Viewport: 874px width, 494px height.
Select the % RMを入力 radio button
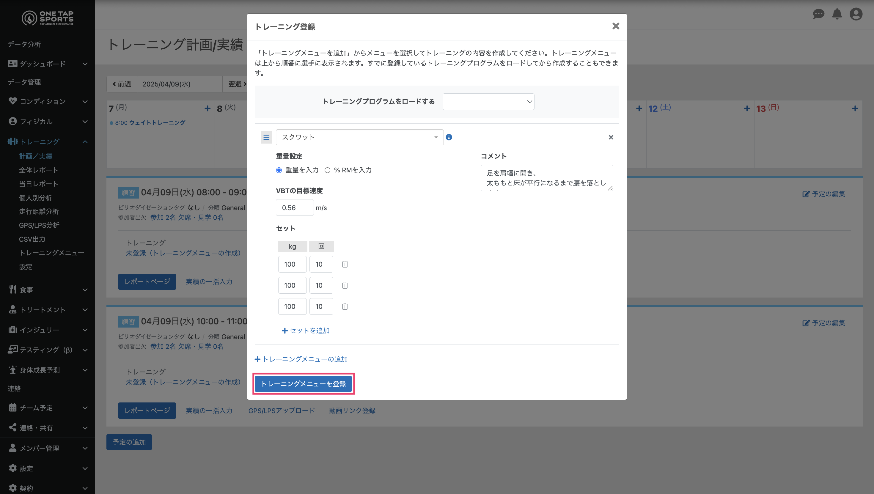click(x=327, y=170)
